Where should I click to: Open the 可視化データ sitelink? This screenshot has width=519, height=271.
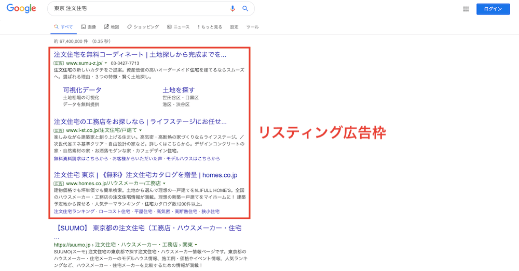click(82, 90)
